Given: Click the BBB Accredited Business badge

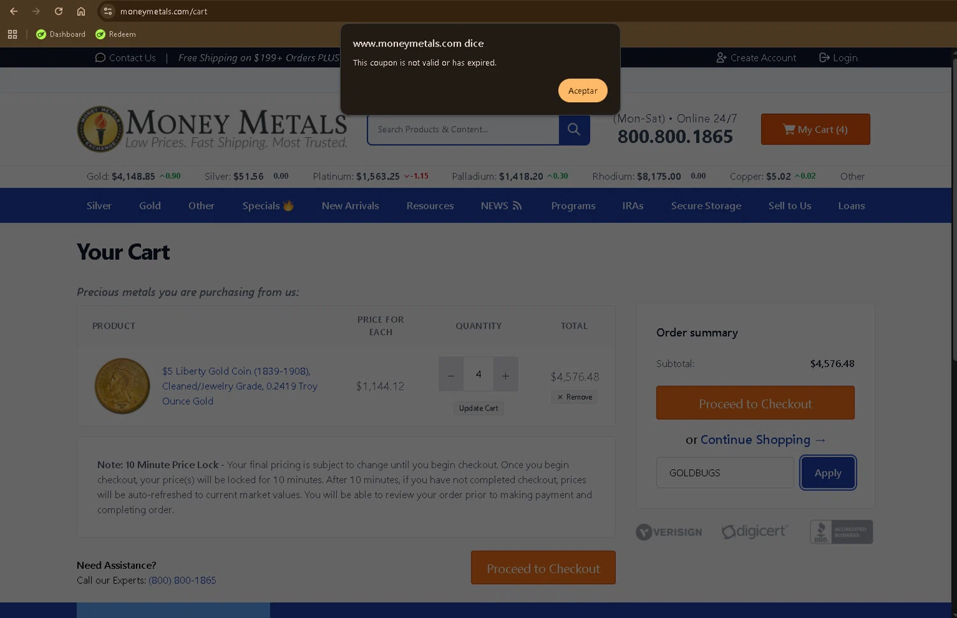Looking at the screenshot, I should tap(841, 532).
